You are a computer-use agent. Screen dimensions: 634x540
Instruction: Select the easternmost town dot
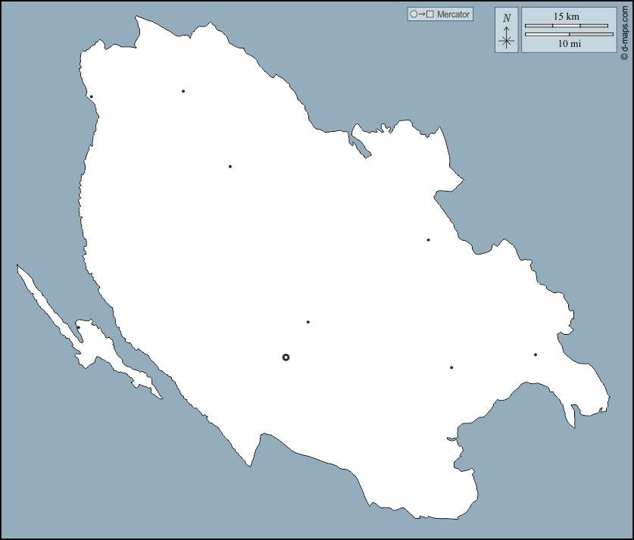click(x=535, y=354)
